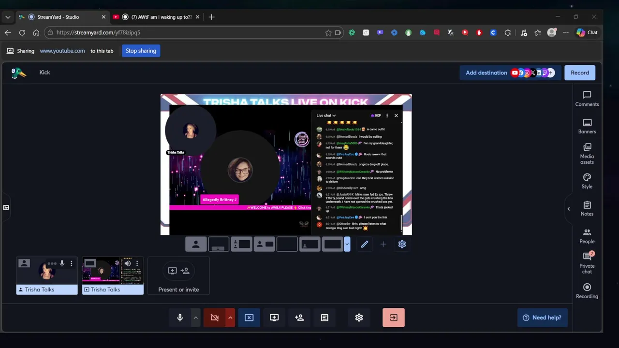Open the browser Favorites list icon
The height and width of the screenshot is (348, 619).
click(x=538, y=32)
